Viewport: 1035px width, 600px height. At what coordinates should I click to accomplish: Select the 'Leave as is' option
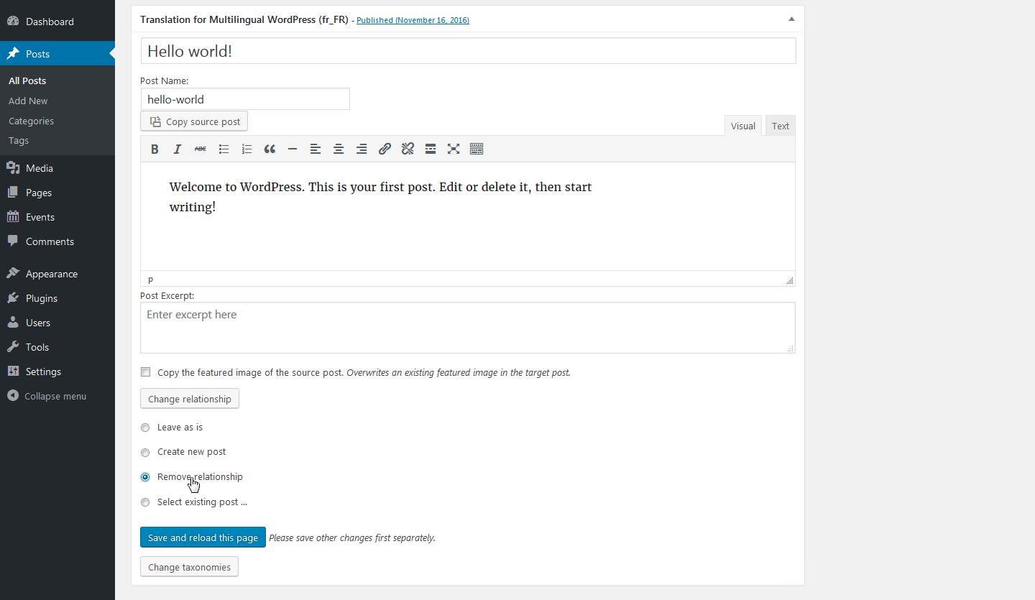pyautogui.click(x=145, y=428)
